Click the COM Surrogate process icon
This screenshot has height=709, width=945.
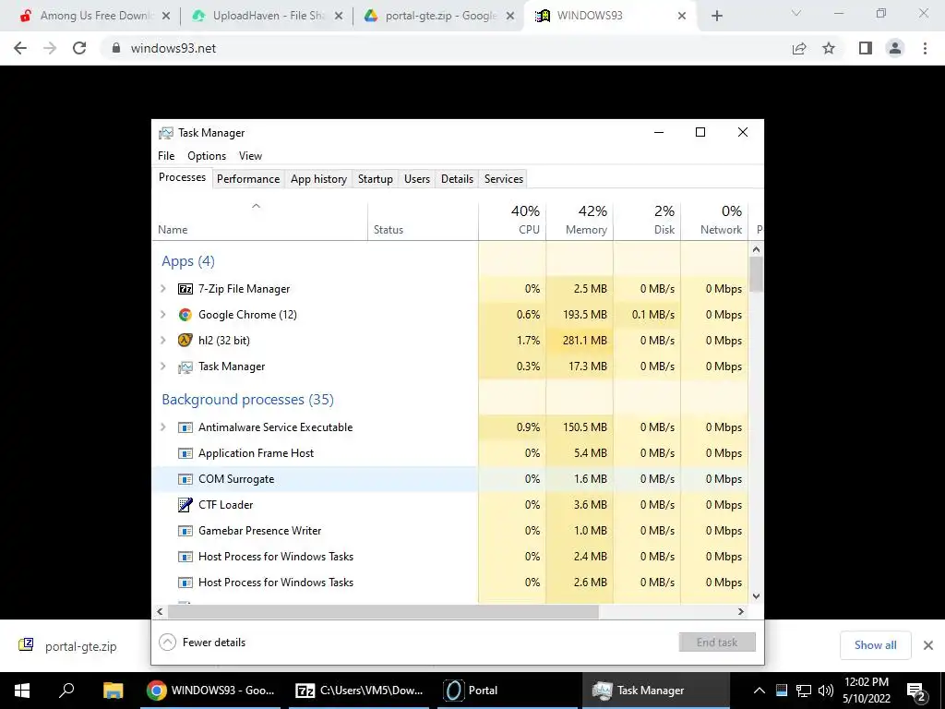pyautogui.click(x=185, y=479)
